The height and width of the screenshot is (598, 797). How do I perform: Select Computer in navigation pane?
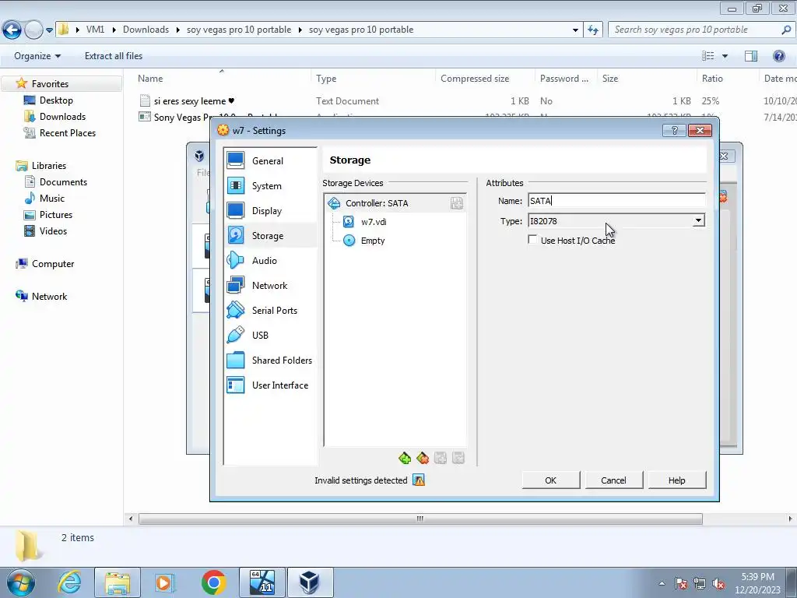pyautogui.click(x=53, y=263)
